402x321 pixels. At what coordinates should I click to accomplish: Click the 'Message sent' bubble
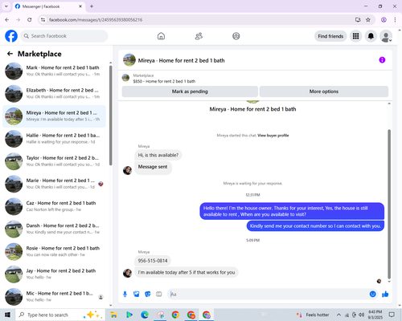click(153, 167)
